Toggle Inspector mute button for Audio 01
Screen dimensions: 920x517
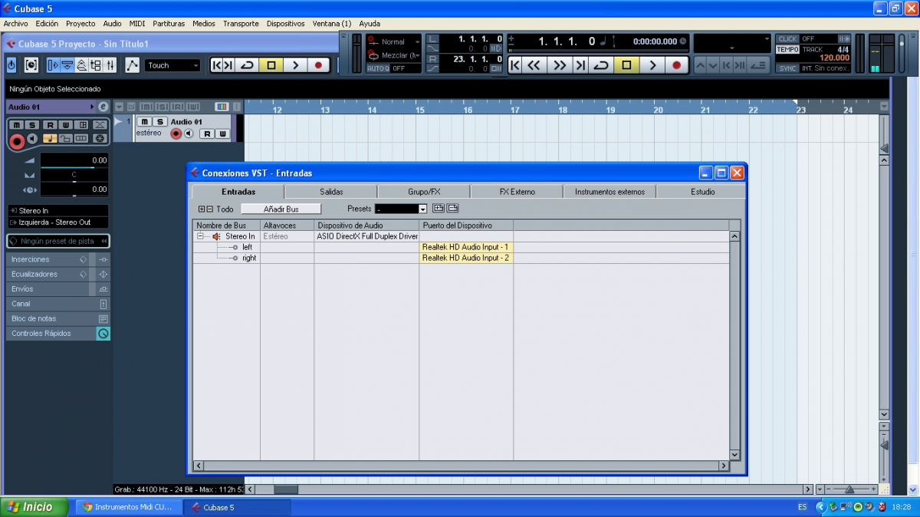[x=16, y=125]
